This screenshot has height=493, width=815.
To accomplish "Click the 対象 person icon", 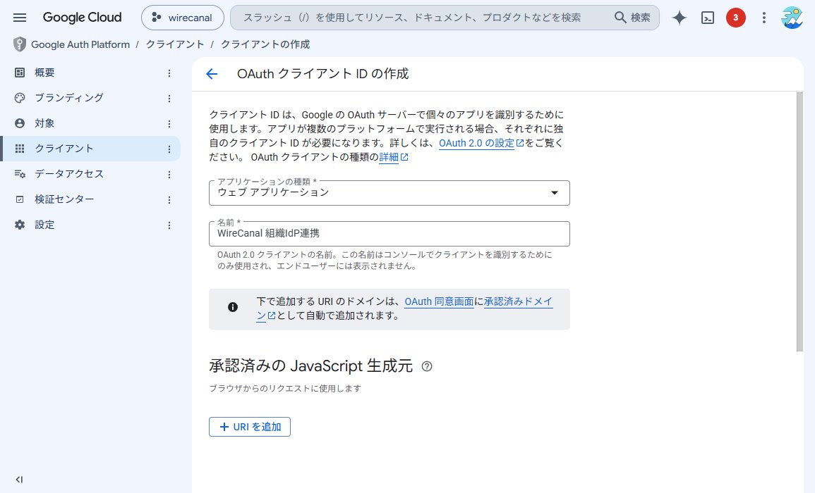I will tap(20, 123).
